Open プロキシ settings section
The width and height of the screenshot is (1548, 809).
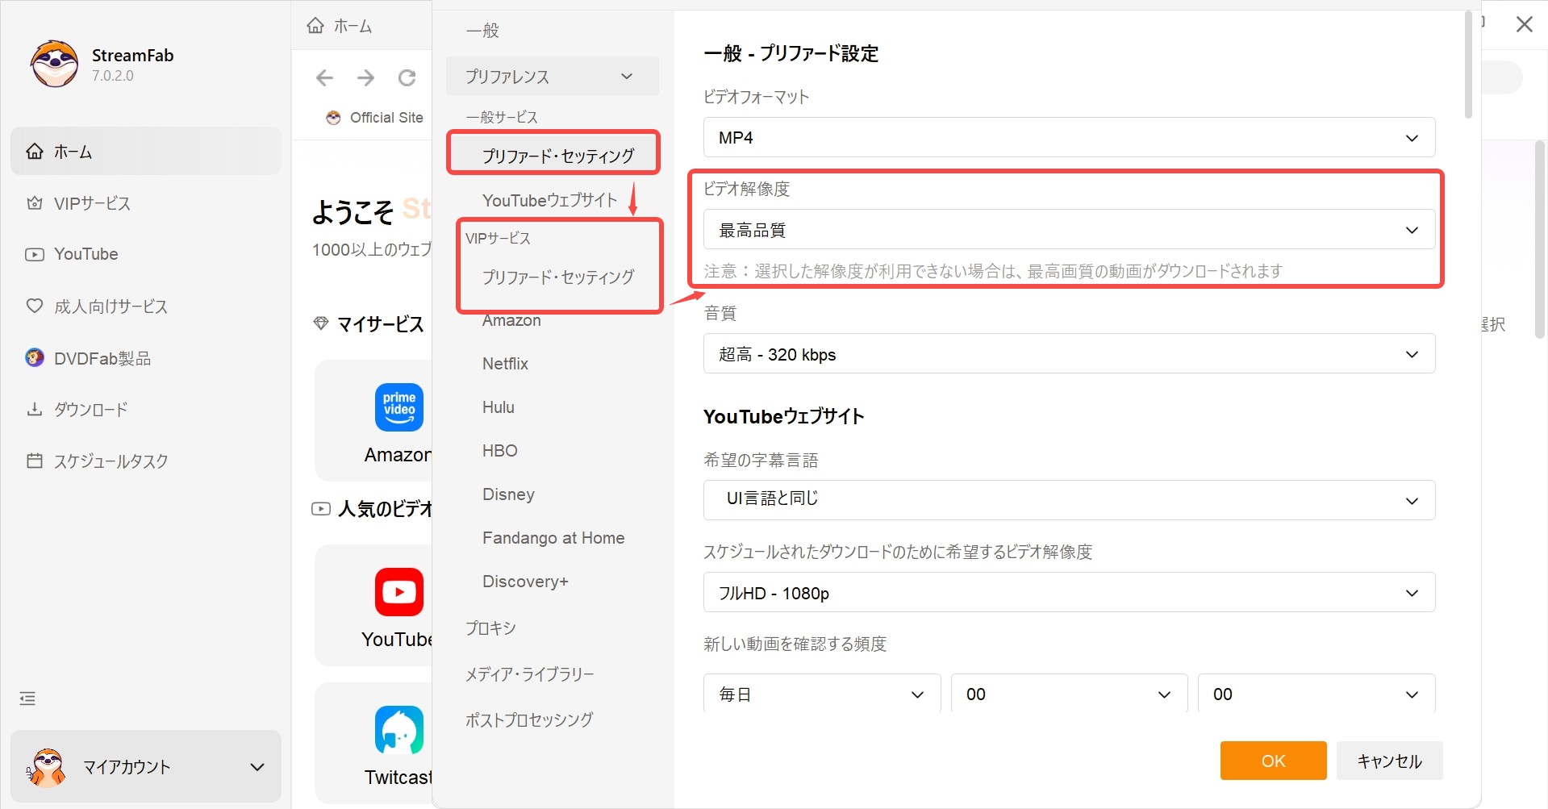[x=490, y=628]
